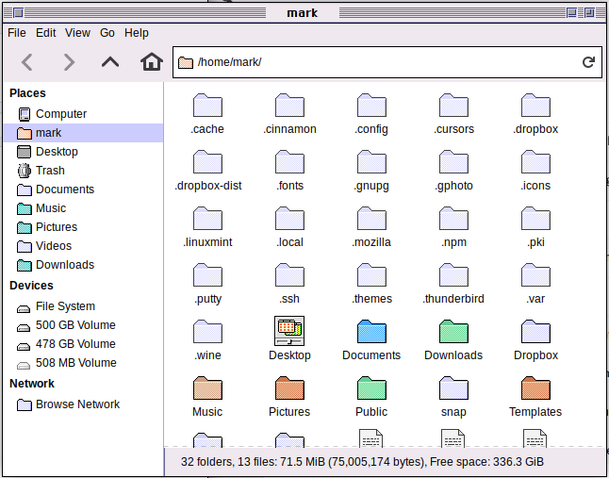Select the .local folder icon
Image resolution: width=609 pixels, height=478 pixels.
click(x=289, y=219)
